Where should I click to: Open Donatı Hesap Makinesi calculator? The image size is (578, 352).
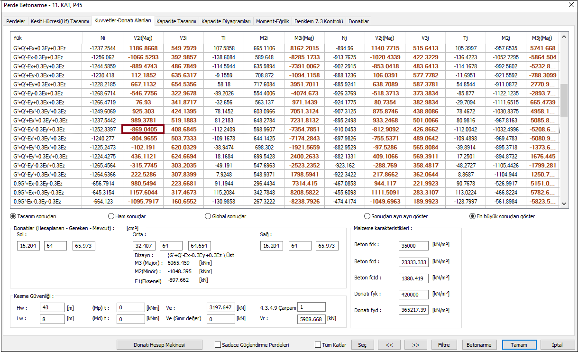tap(159, 345)
